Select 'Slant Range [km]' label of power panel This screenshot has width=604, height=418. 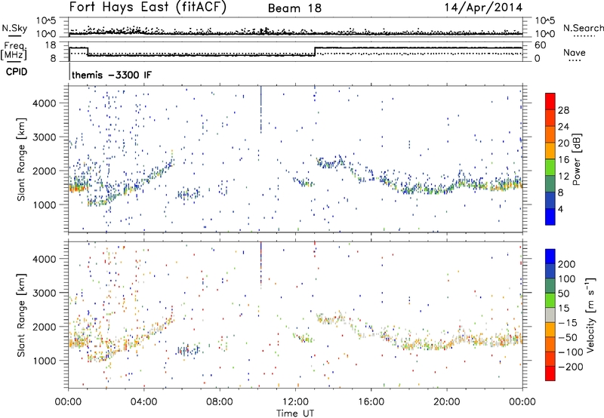pos(21,159)
